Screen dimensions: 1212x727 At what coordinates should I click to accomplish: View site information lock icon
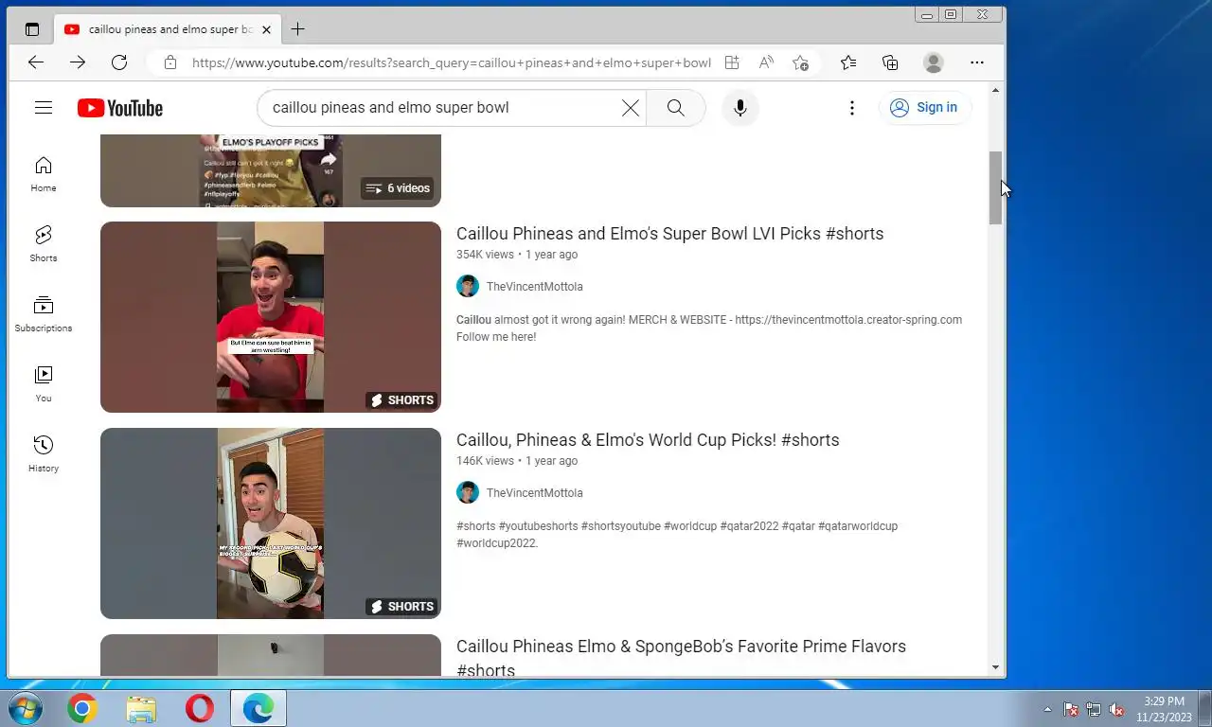pos(170,62)
